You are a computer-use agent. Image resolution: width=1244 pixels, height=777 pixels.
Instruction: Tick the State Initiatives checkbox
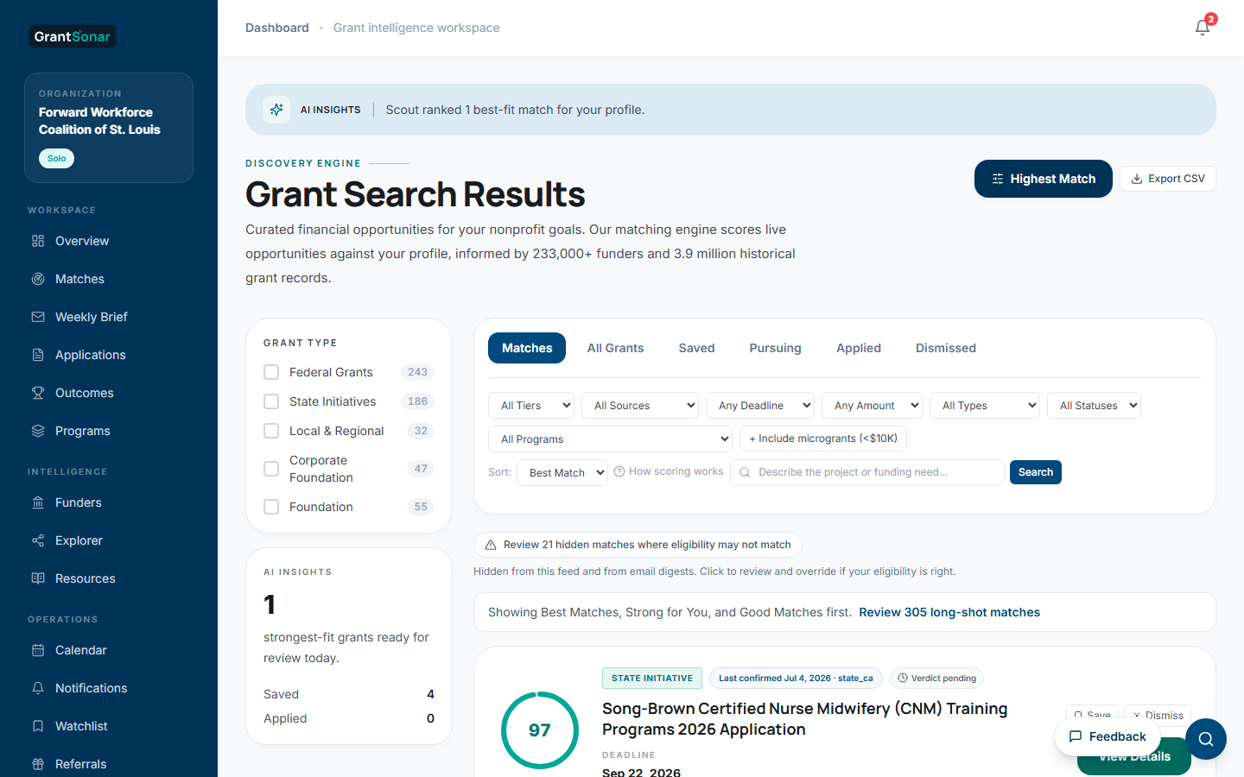click(x=271, y=401)
